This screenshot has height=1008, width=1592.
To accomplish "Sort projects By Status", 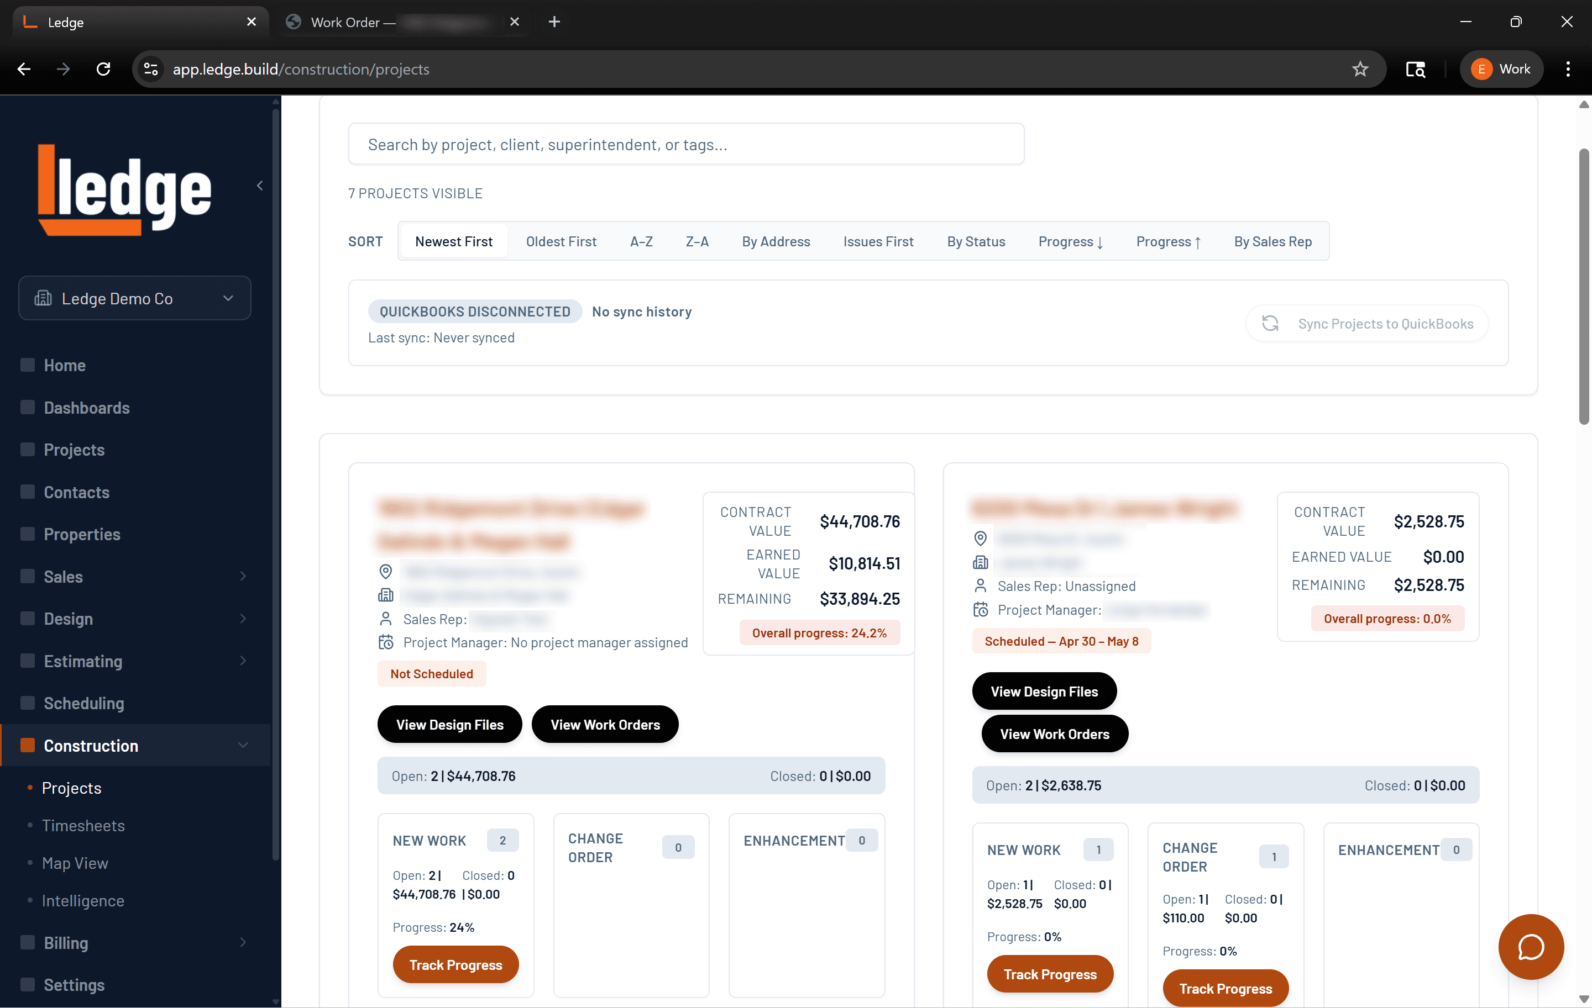I will coord(976,241).
